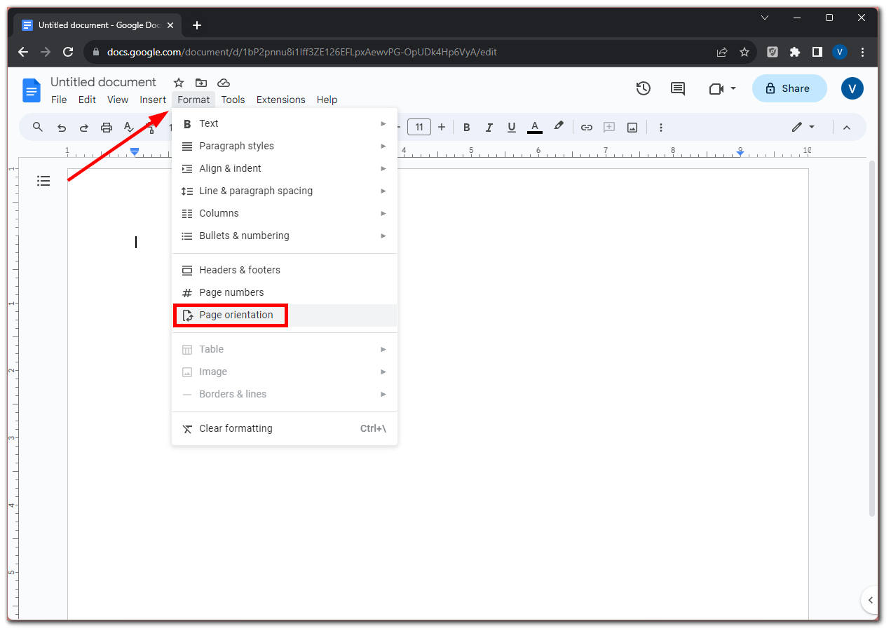The image size is (891, 633).
Task: Toggle italic formatting in toolbar
Action: (x=489, y=127)
